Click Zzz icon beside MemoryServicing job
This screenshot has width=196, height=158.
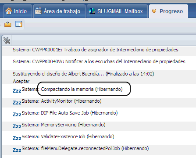[17, 126]
